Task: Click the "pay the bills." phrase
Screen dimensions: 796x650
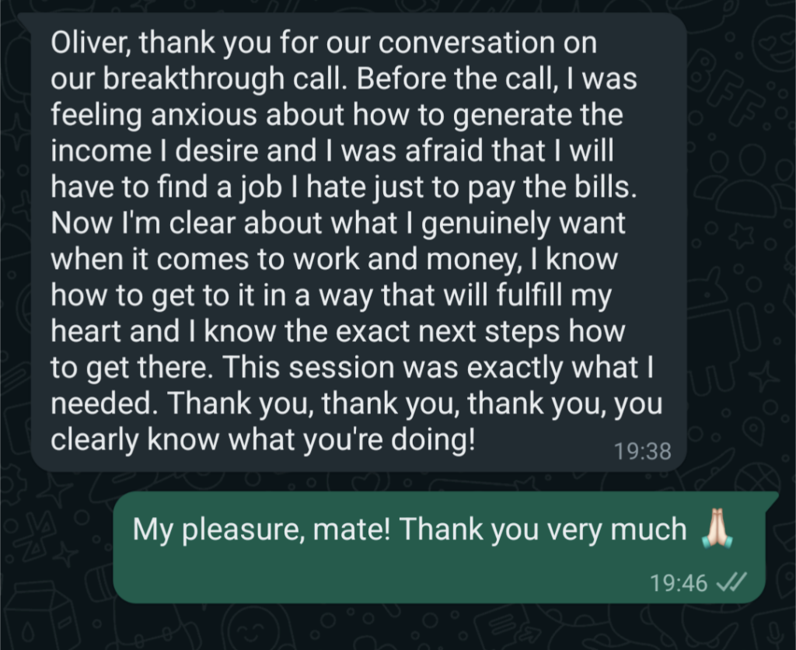Action: (552, 187)
